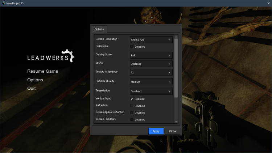The height and width of the screenshot is (153, 272).
Task: Change the Shadow Quality dropdown
Action: click(151, 82)
